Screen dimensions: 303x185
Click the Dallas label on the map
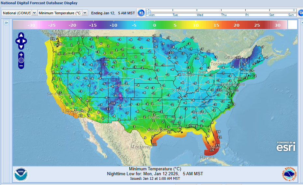coord(154,117)
